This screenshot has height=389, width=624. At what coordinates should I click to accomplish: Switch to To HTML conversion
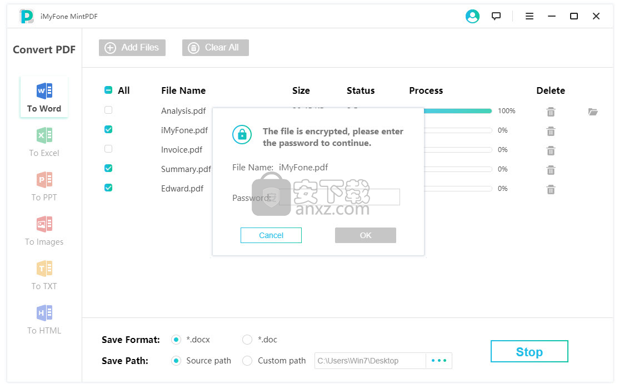44,320
